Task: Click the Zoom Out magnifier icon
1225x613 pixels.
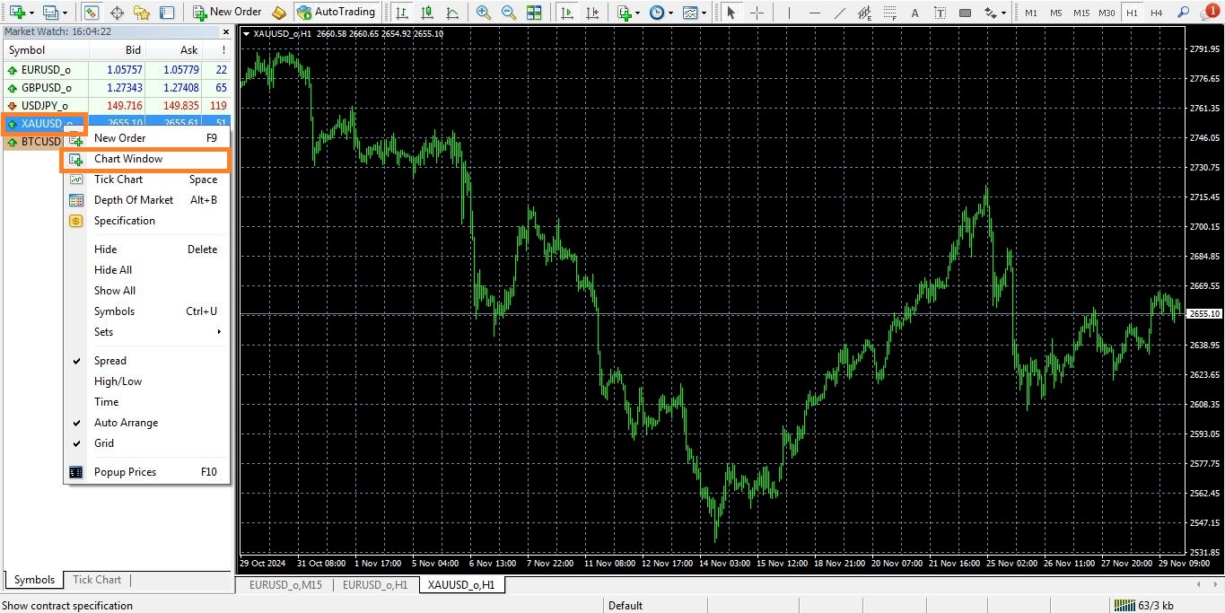Action: click(508, 13)
